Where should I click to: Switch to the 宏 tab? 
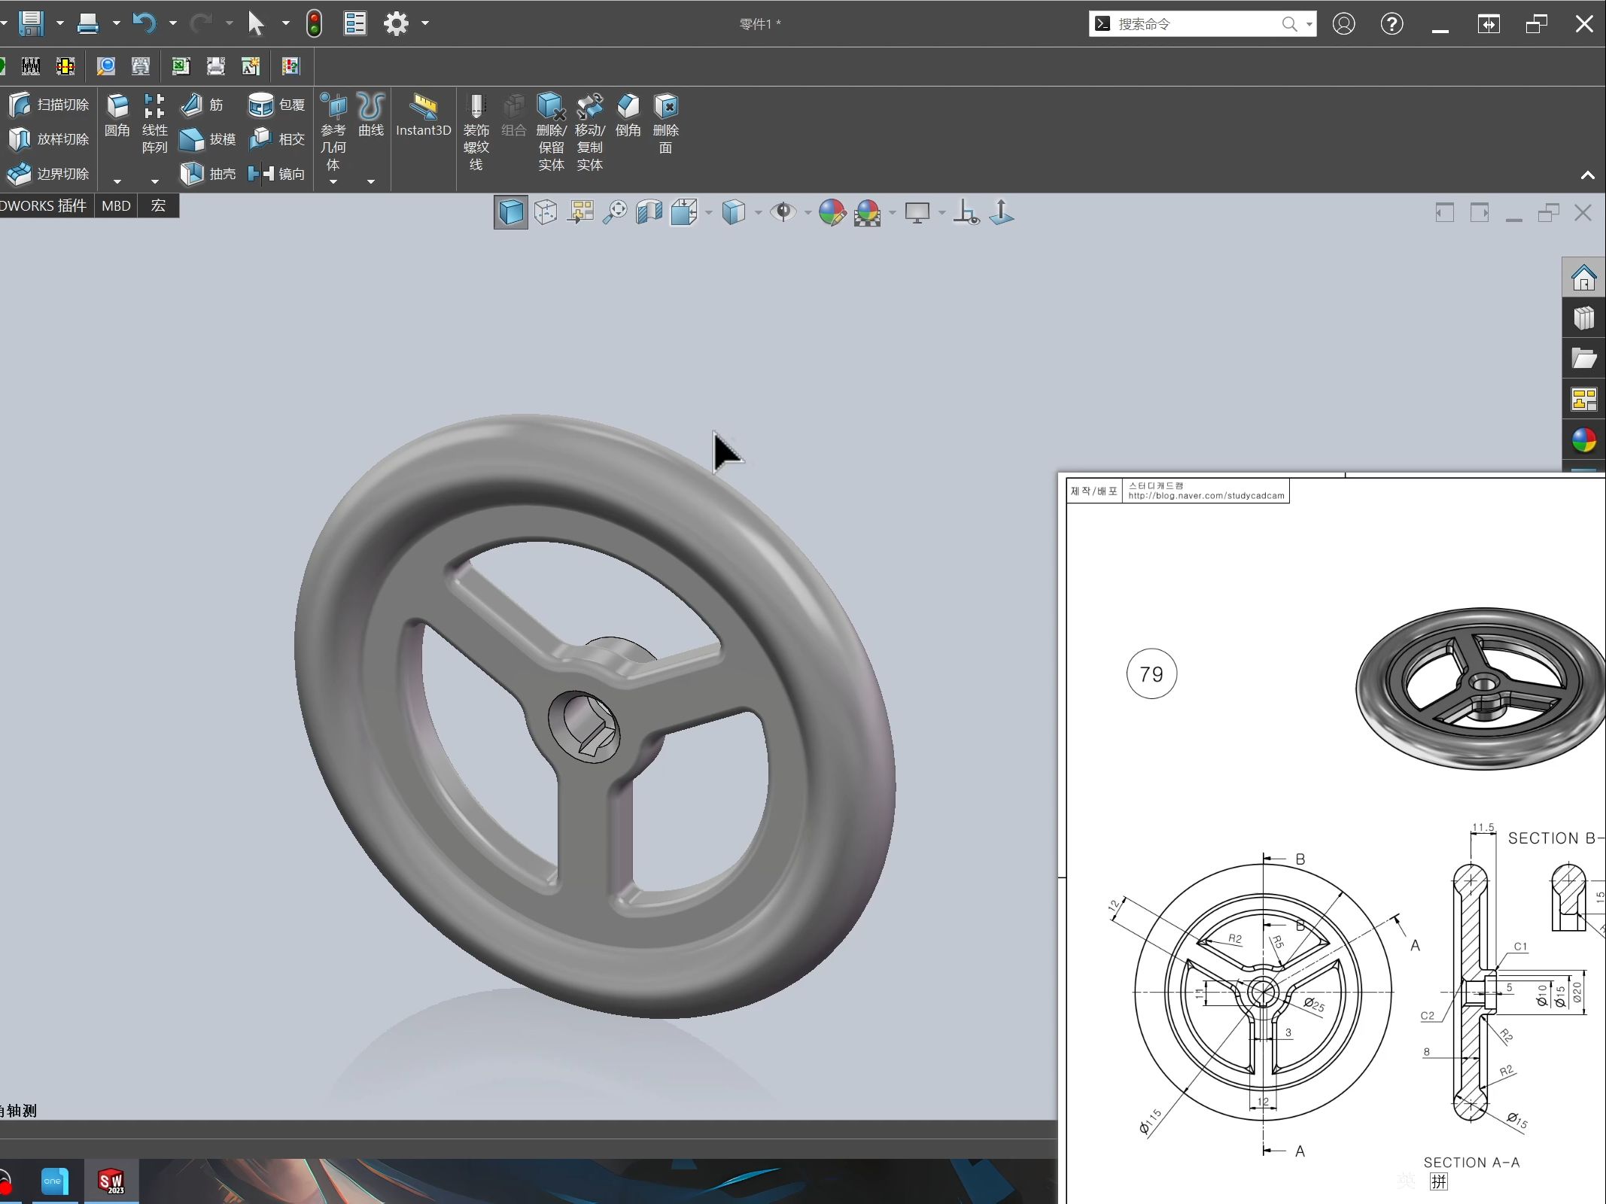(158, 206)
